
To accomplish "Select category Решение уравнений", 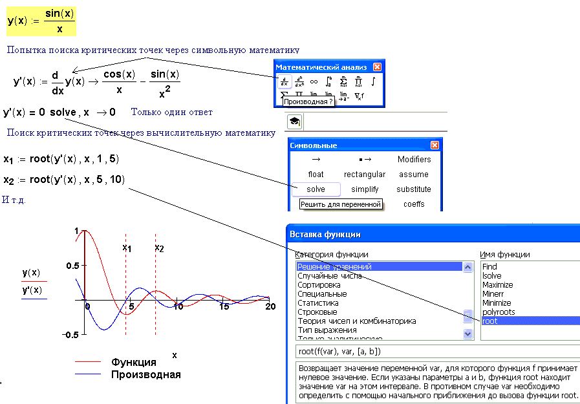I will (x=380, y=266).
